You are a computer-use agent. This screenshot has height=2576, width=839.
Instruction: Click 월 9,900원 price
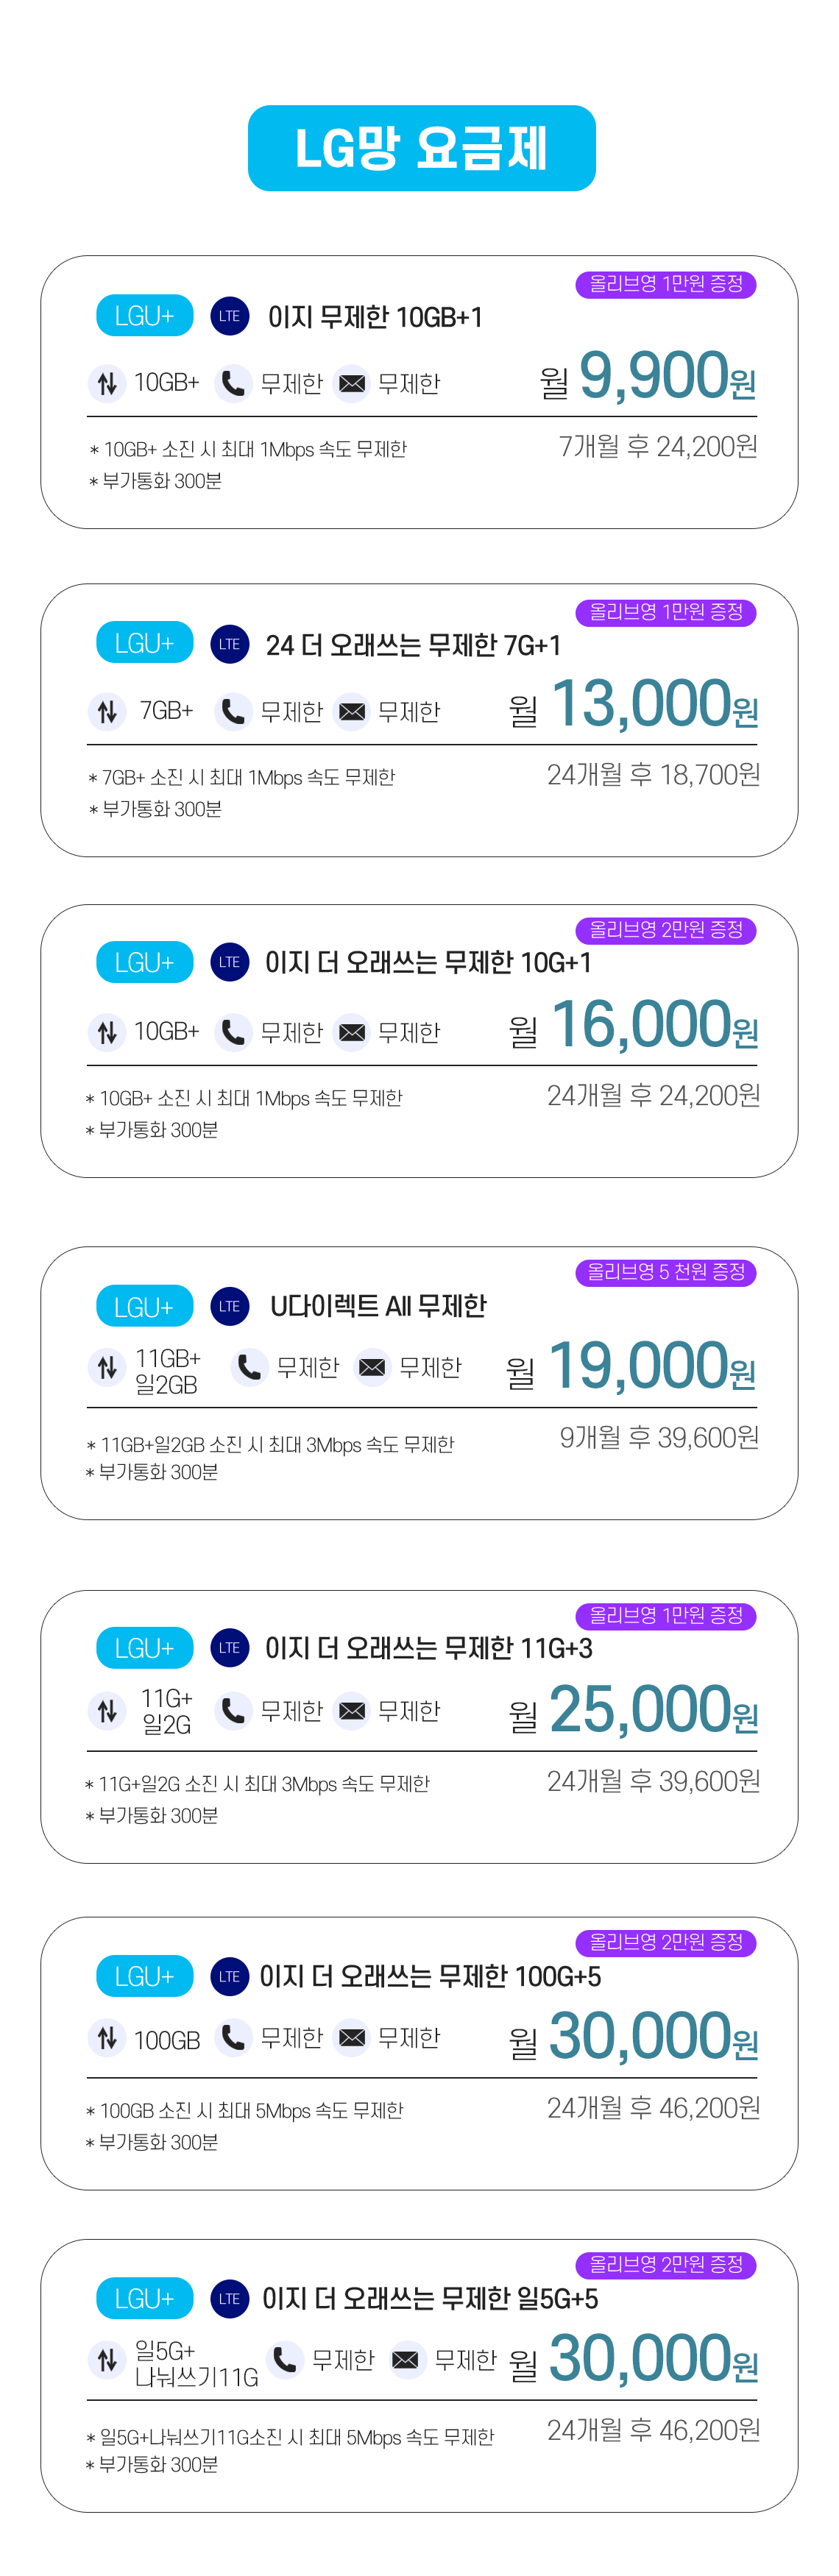coord(648,376)
